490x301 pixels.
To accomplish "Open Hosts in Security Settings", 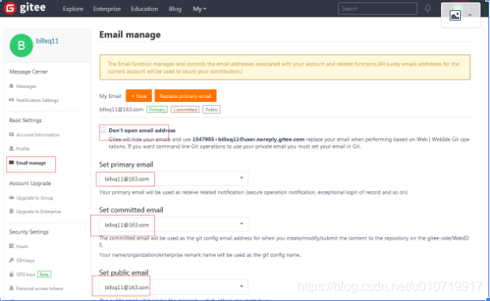I will click(22, 246).
